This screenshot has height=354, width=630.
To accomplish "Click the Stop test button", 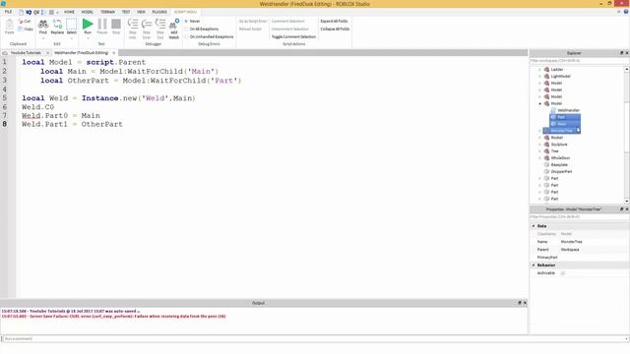I will click(116, 24).
